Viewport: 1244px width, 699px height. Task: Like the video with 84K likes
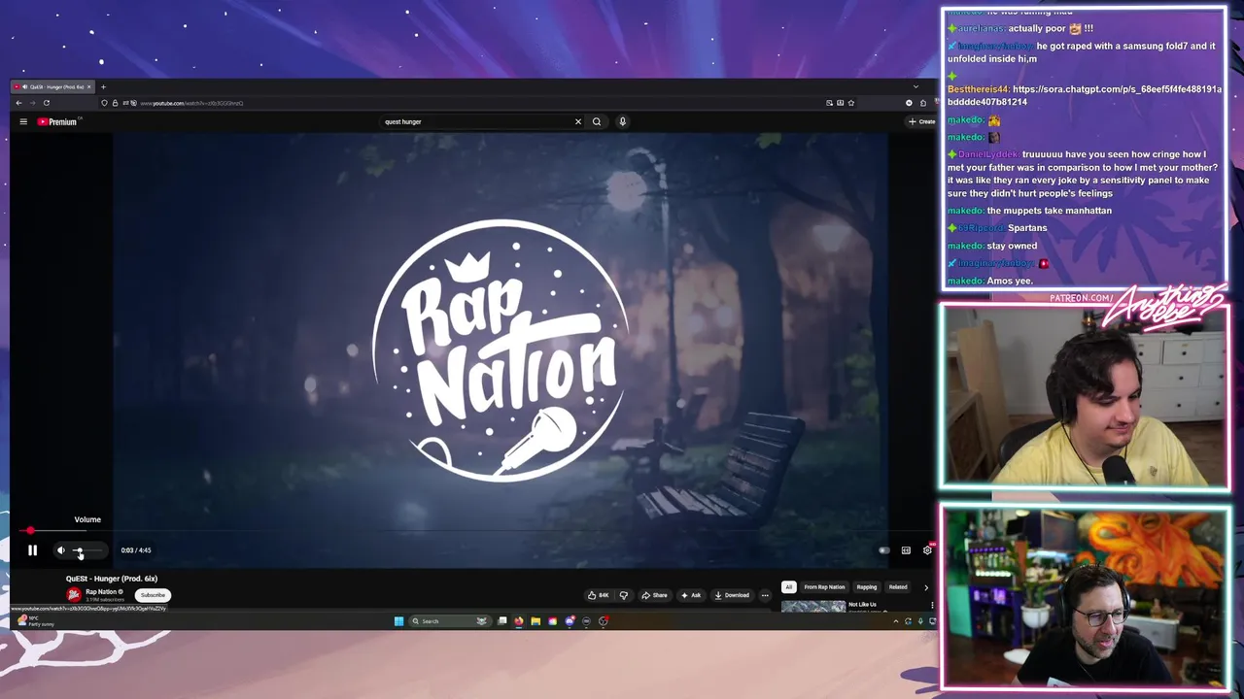click(599, 595)
